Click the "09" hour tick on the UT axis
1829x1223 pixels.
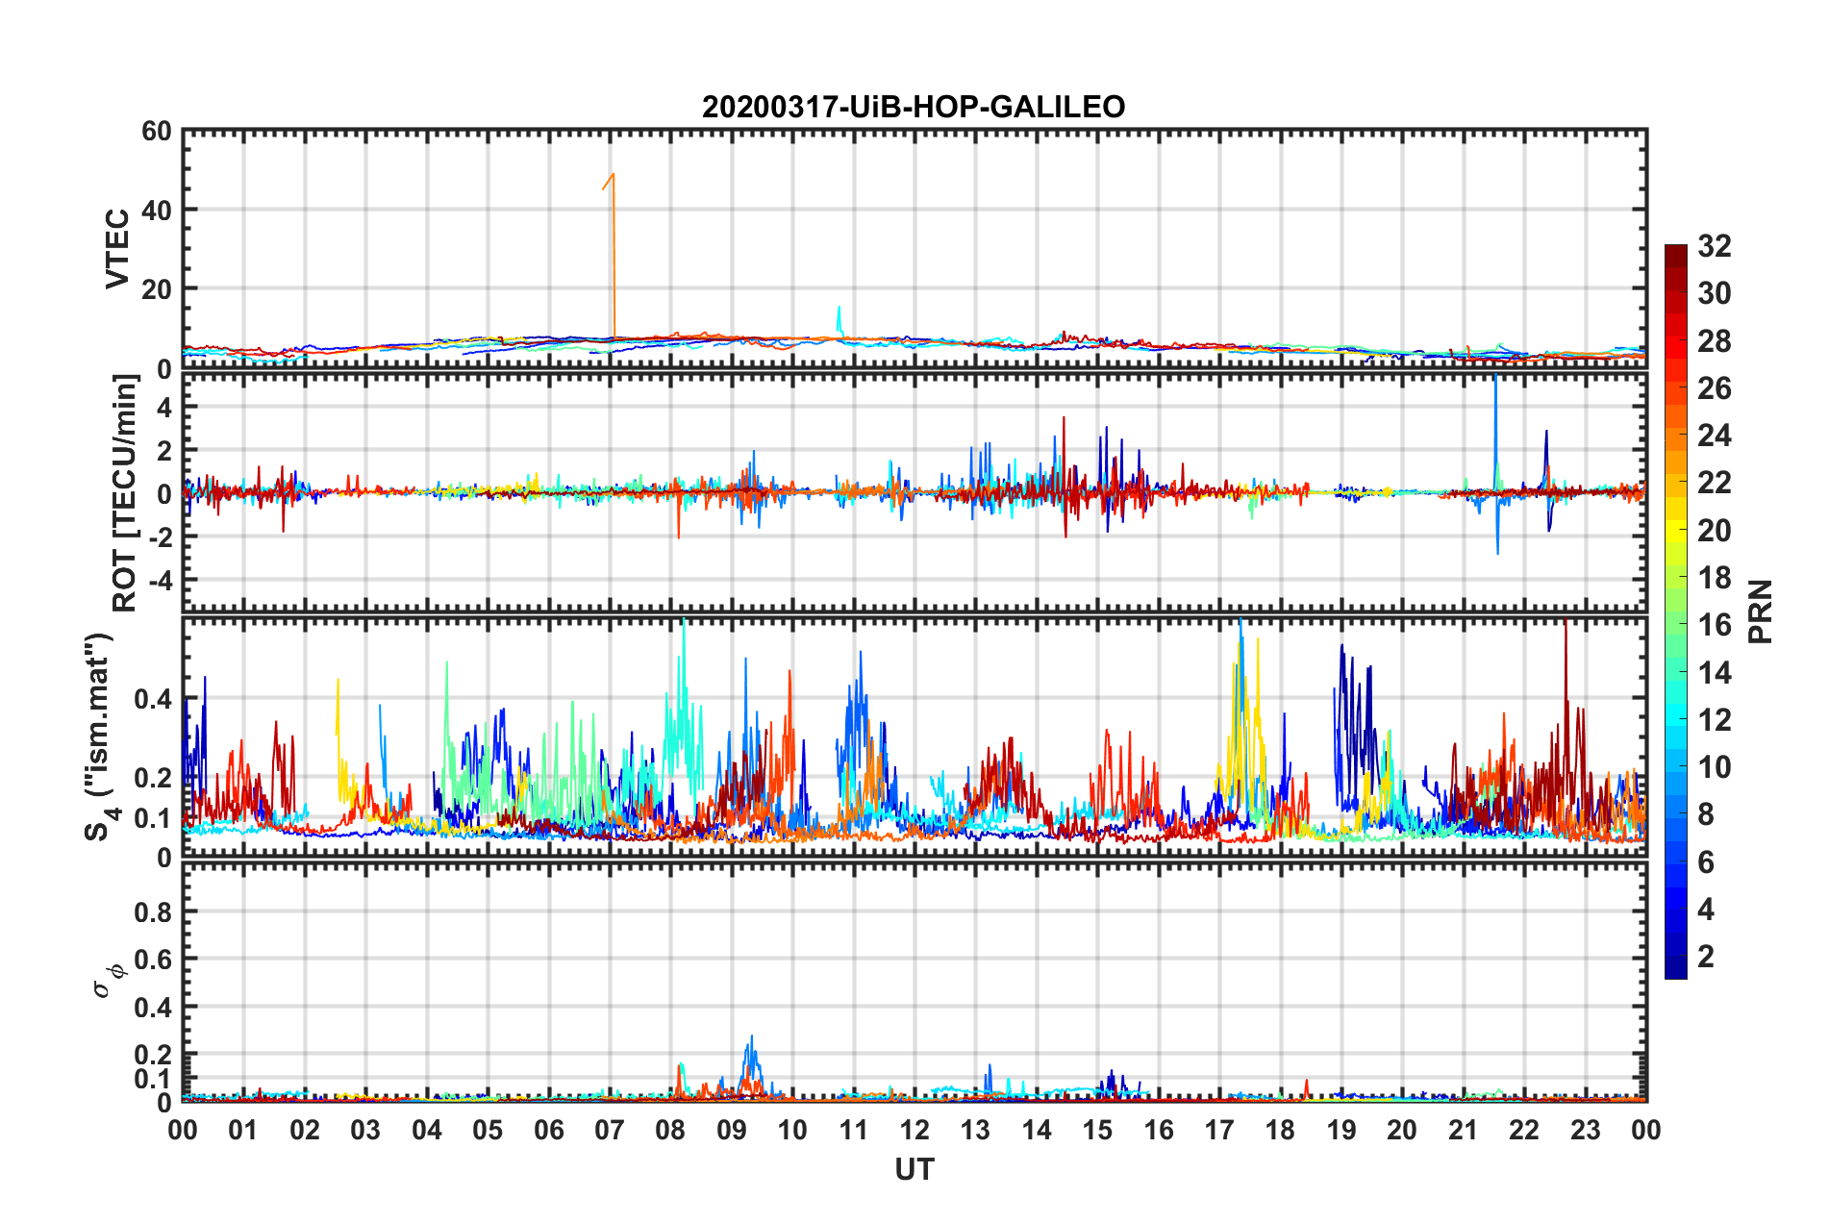732,1130
